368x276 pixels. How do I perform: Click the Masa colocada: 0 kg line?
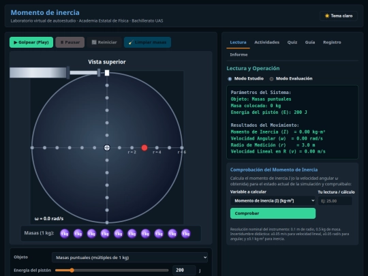click(256, 106)
